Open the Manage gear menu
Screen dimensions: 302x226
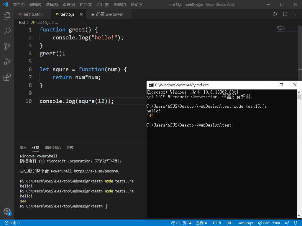(7, 211)
